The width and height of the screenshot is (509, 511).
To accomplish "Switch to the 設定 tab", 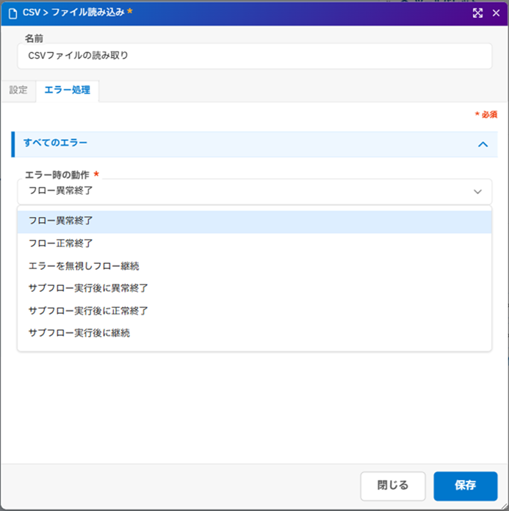I will pyautogui.click(x=18, y=90).
